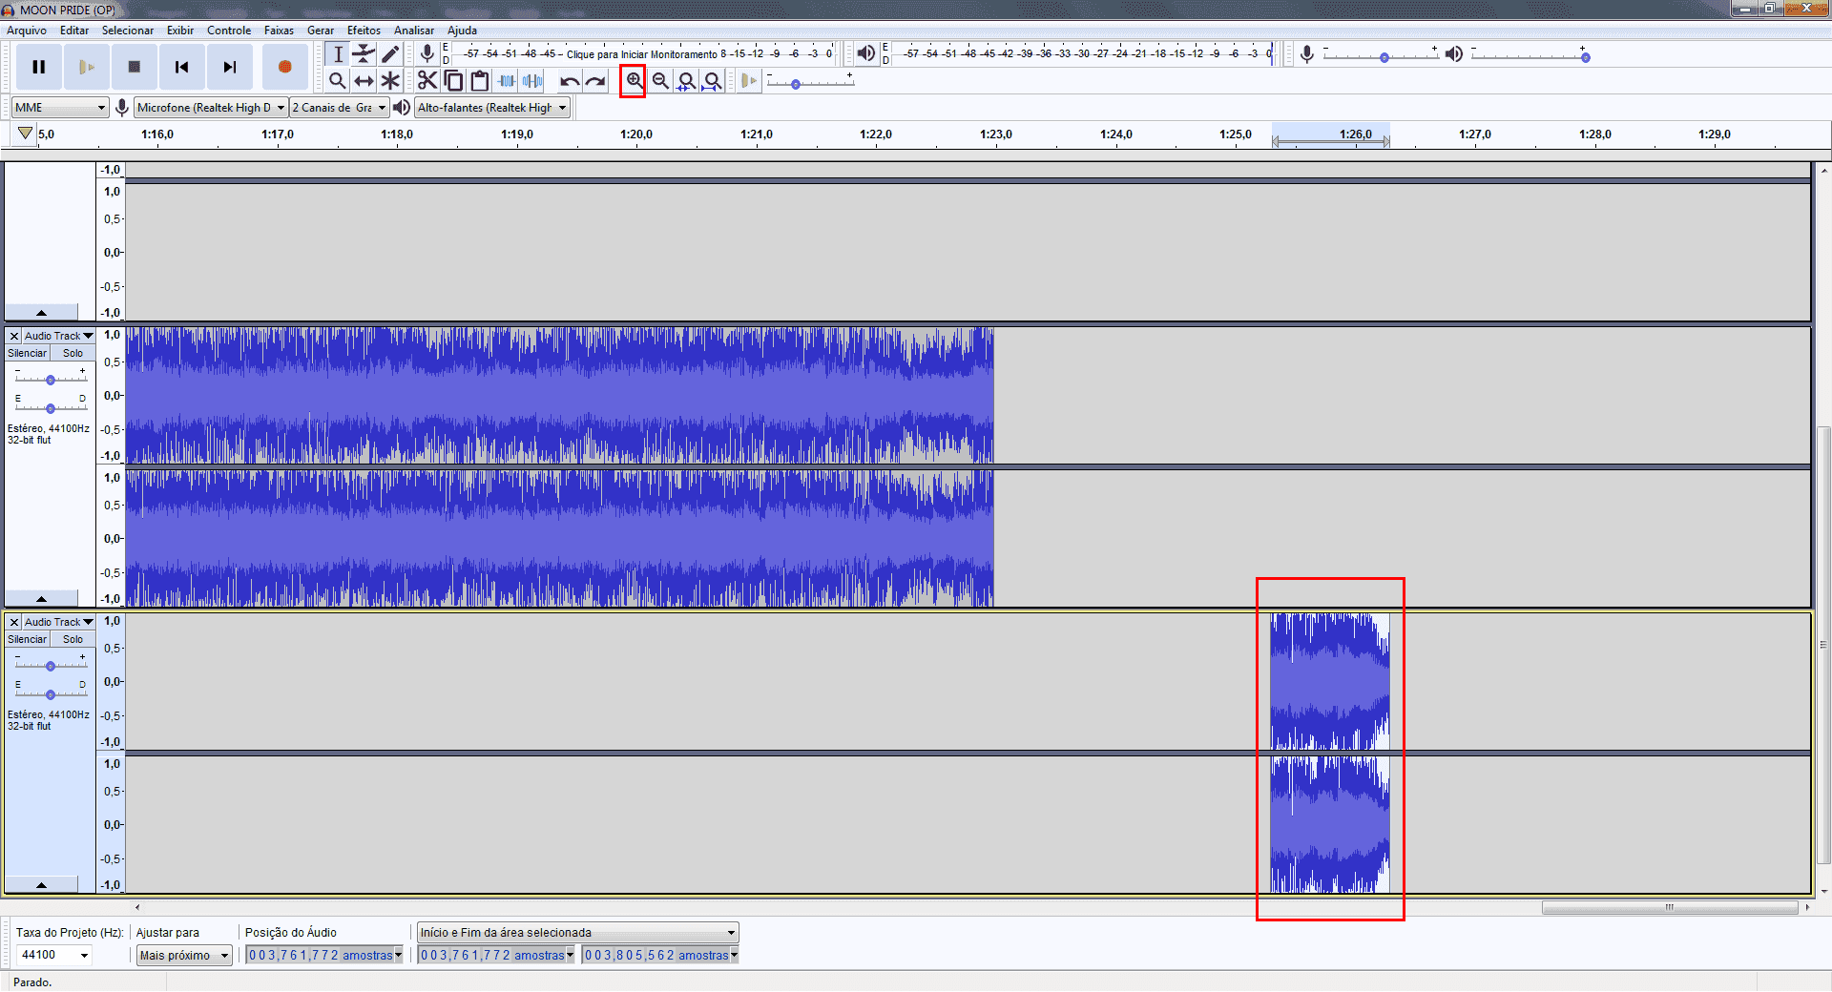Collapse the second audio track
This screenshot has width=1832, height=992.
(41, 599)
